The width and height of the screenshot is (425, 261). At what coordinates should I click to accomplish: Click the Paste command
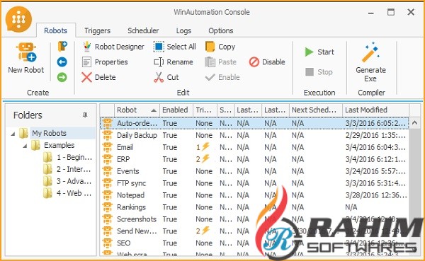220,62
